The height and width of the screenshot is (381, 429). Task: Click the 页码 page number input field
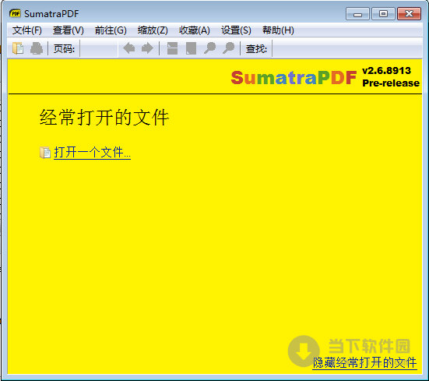[x=99, y=49]
